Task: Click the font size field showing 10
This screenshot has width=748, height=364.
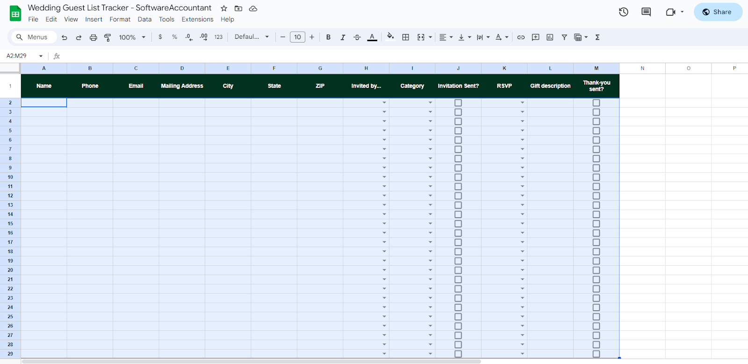Action: pos(297,37)
